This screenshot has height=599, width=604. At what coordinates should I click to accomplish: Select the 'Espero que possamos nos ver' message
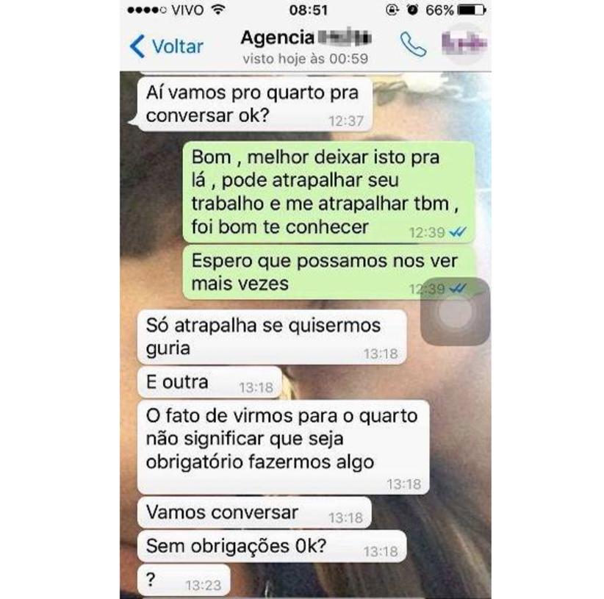pyautogui.click(x=328, y=273)
